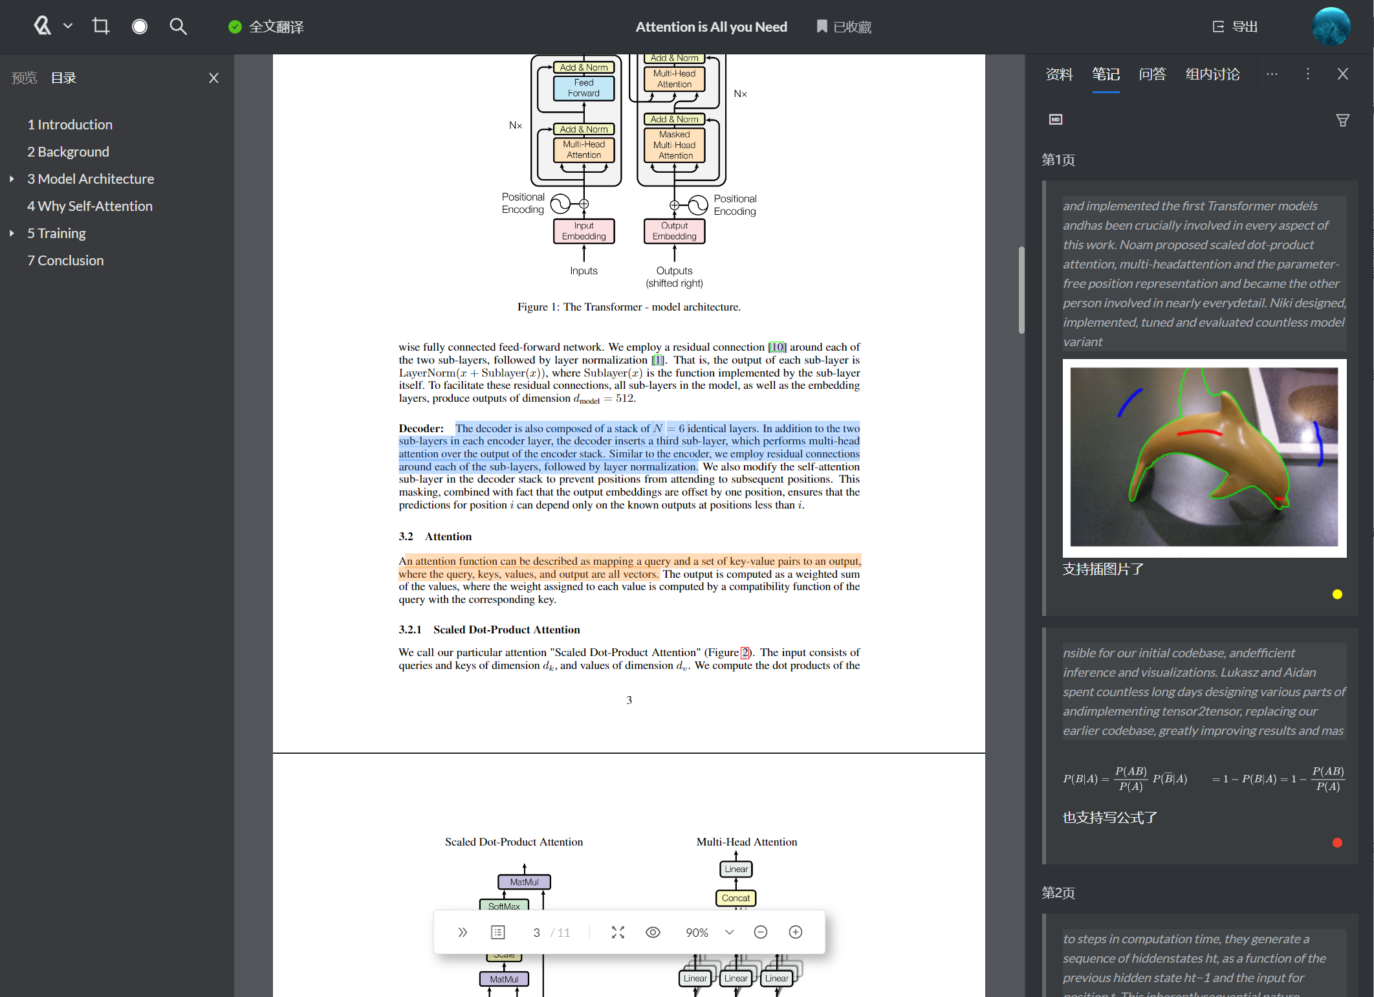Click the page layout list icon in bottom toolbar
This screenshot has width=1374, height=997.
[x=497, y=932]
